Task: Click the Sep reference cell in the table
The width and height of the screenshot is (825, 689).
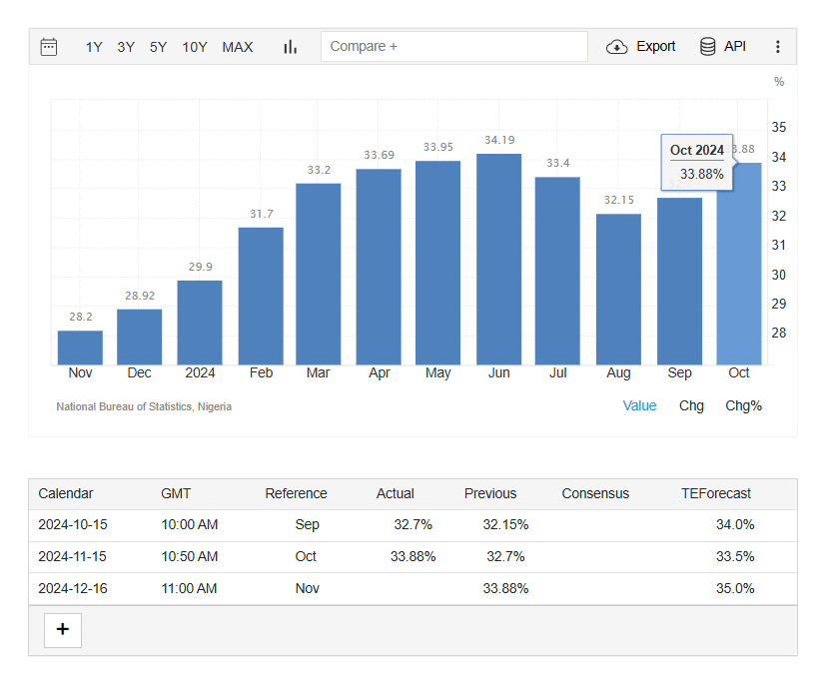Action: pos(308,524)
